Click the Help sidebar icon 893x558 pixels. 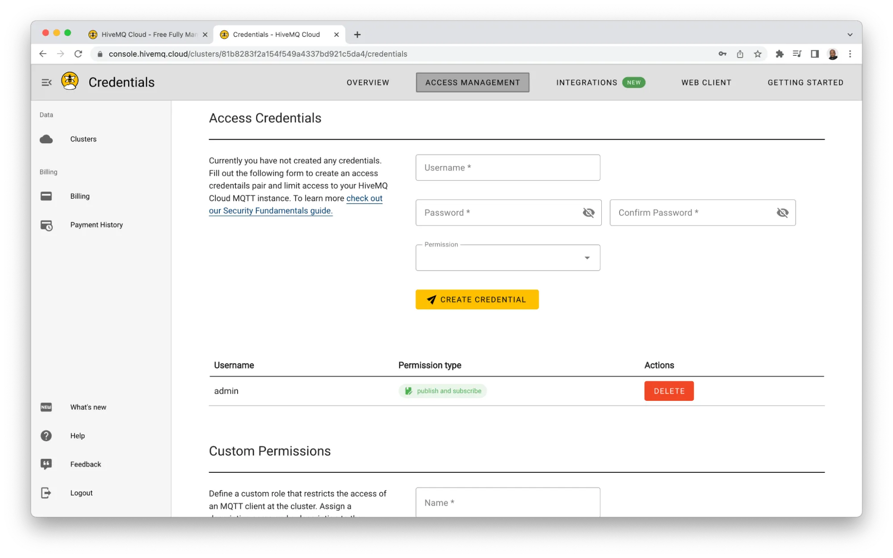(x=46, y=436)
